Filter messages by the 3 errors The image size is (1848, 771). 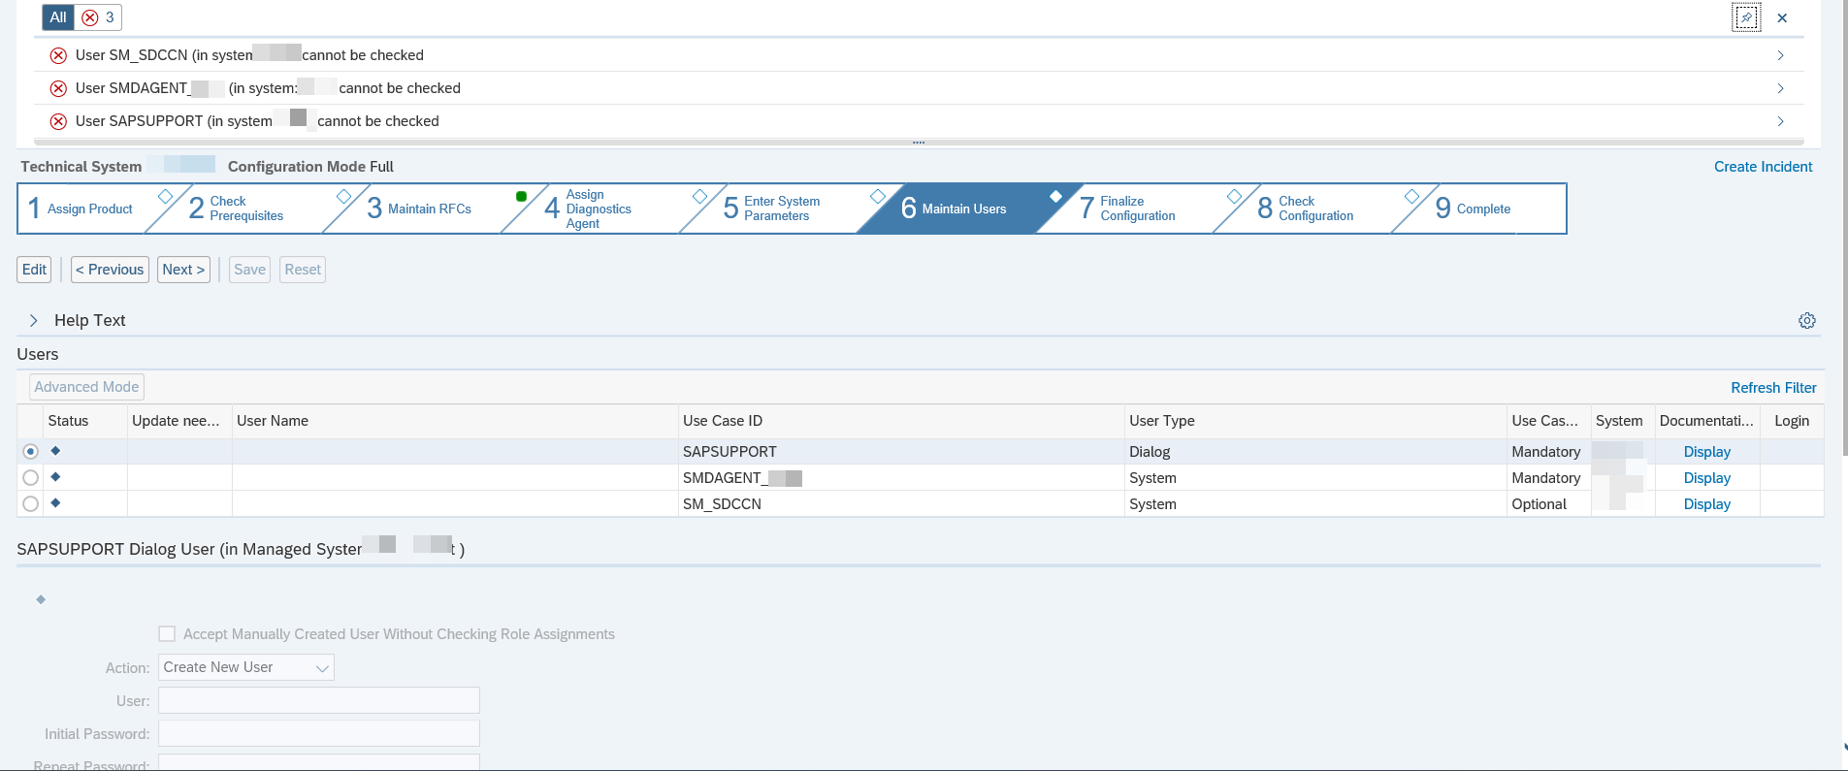[98, 17]
